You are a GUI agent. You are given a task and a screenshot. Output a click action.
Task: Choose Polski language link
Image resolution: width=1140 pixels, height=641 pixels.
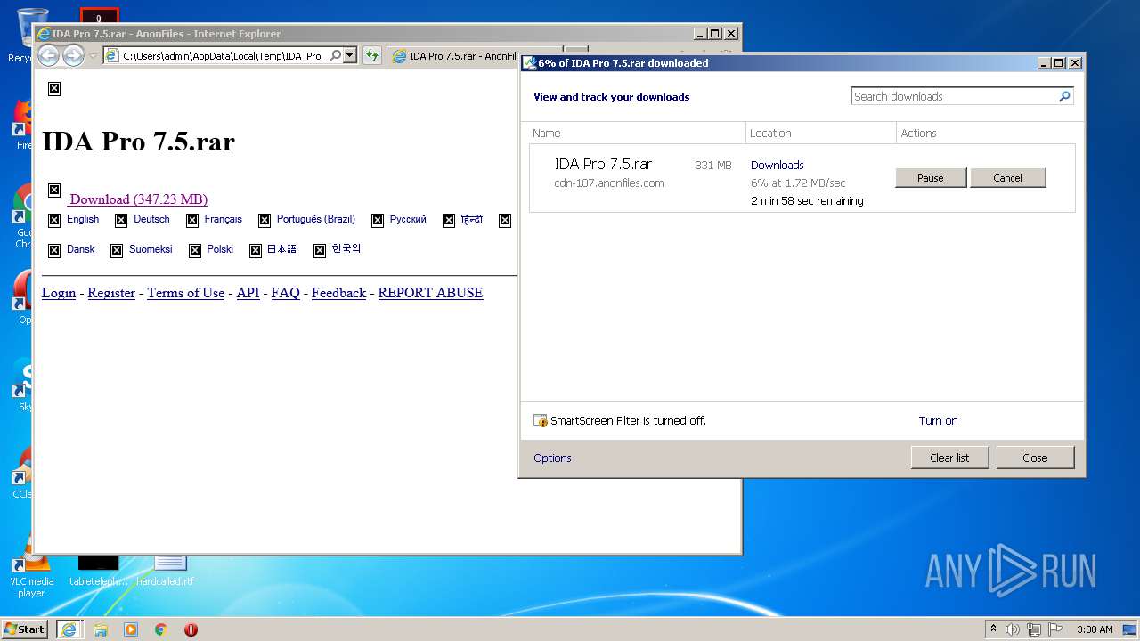pyautogui.click(x=220, y=249)
